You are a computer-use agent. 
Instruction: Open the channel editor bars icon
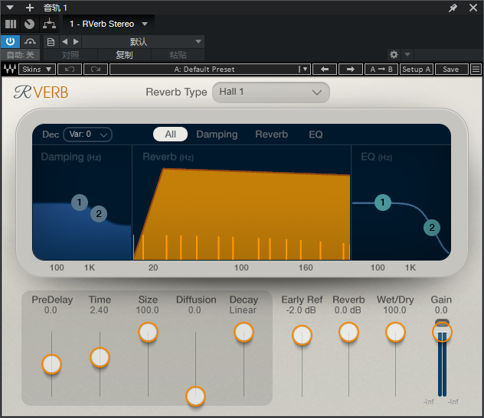pyautogui.click(x=11, y=24)
